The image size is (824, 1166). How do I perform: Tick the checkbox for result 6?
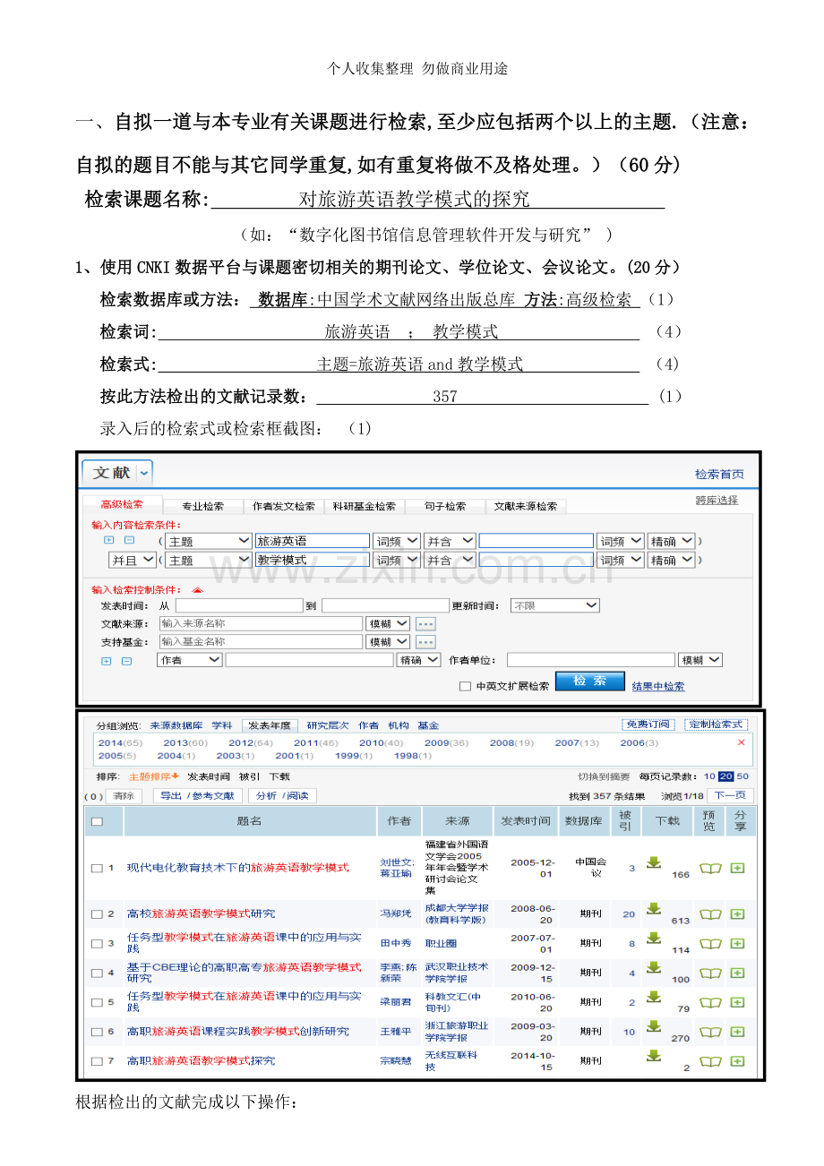click(97, 1032)
